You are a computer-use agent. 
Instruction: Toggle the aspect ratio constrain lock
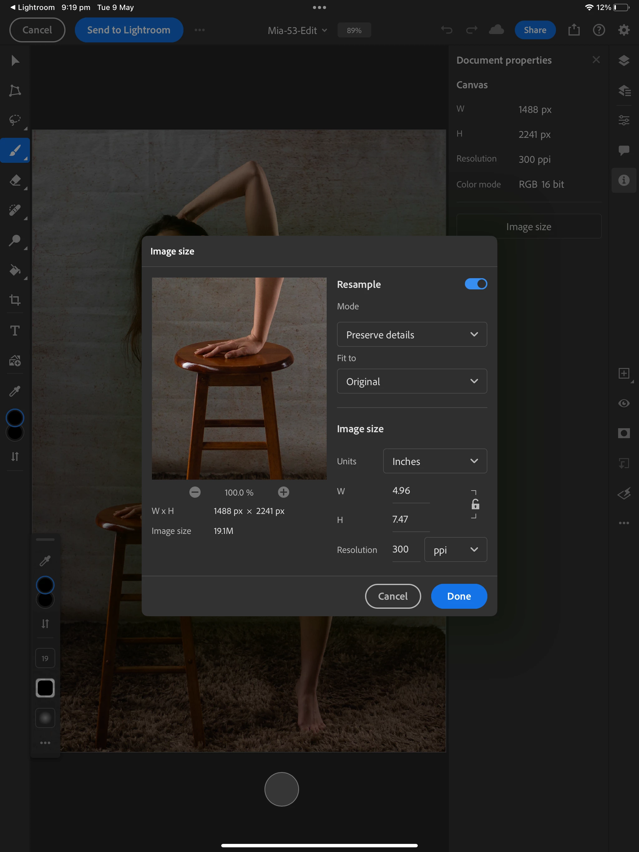(475, 504)
